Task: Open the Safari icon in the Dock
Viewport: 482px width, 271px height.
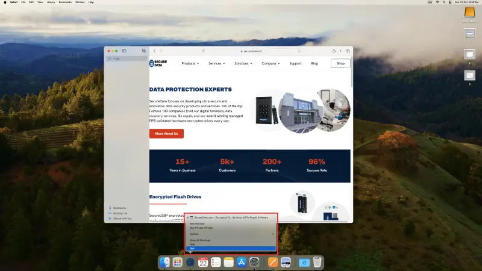Action: tap(190, 263)
